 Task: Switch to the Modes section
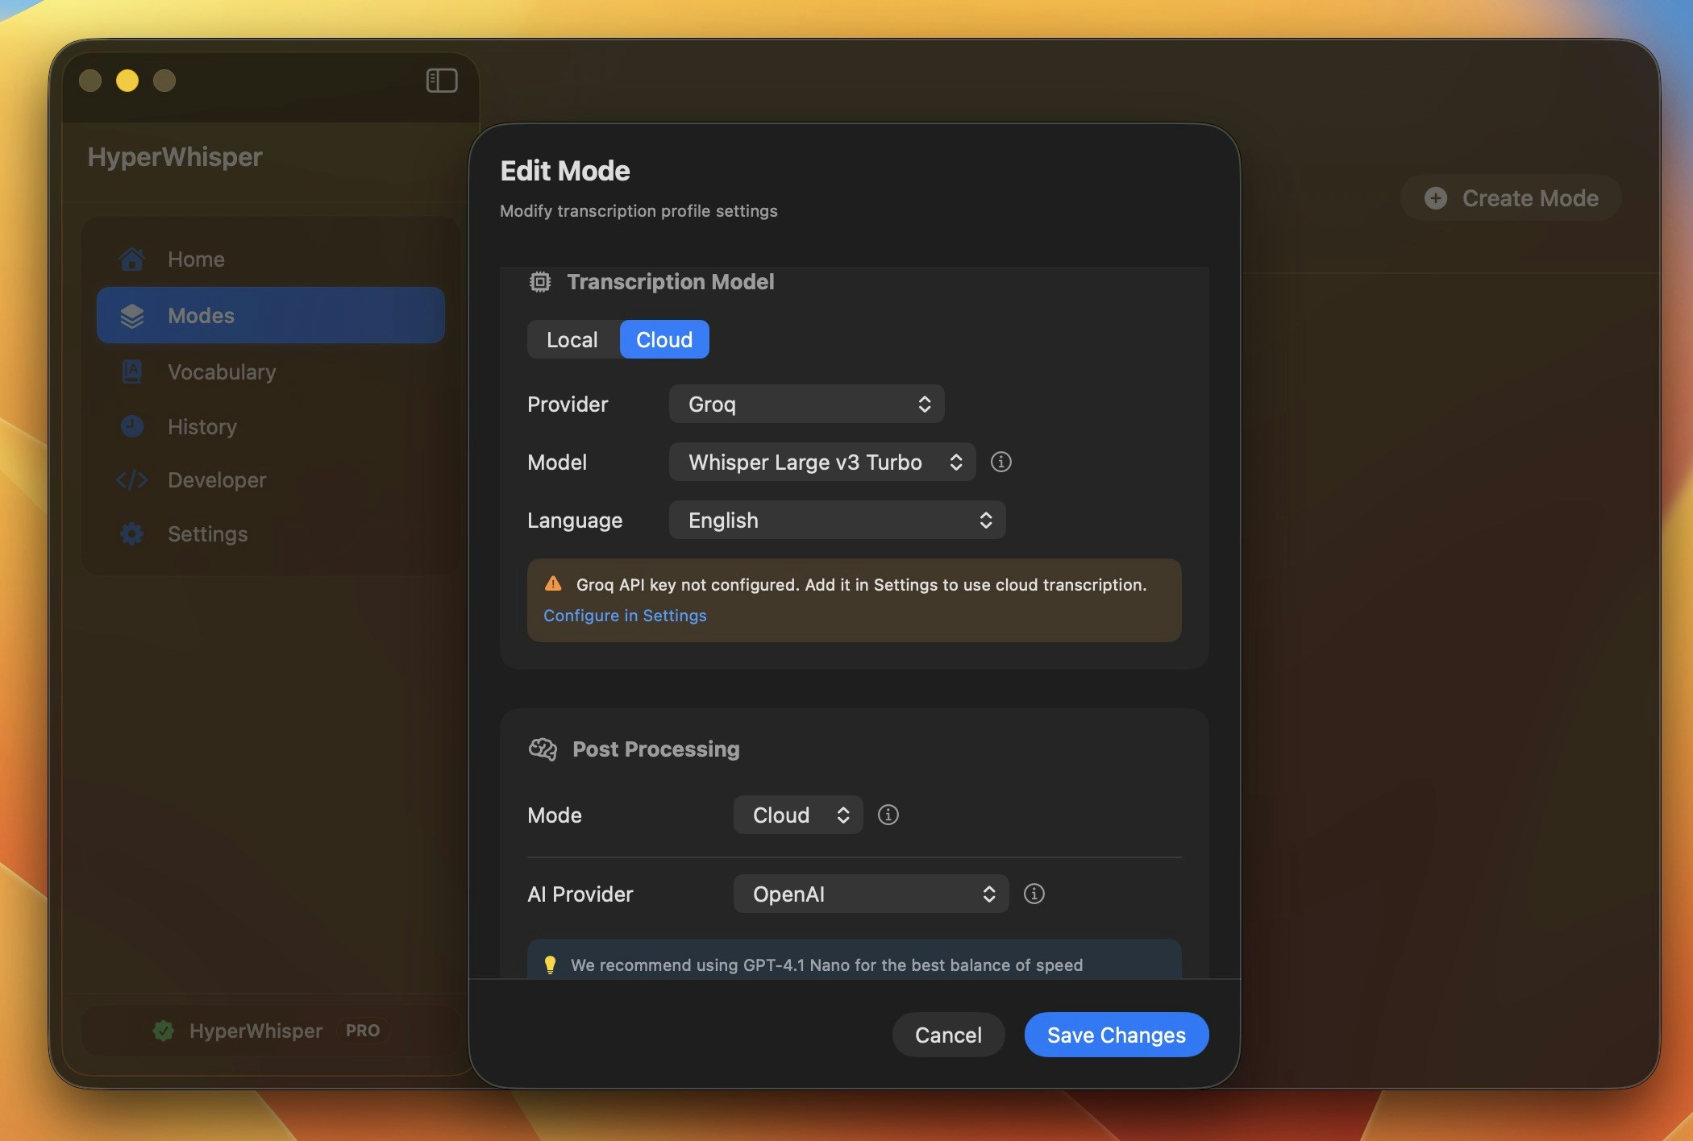click(x=201, y=315)
